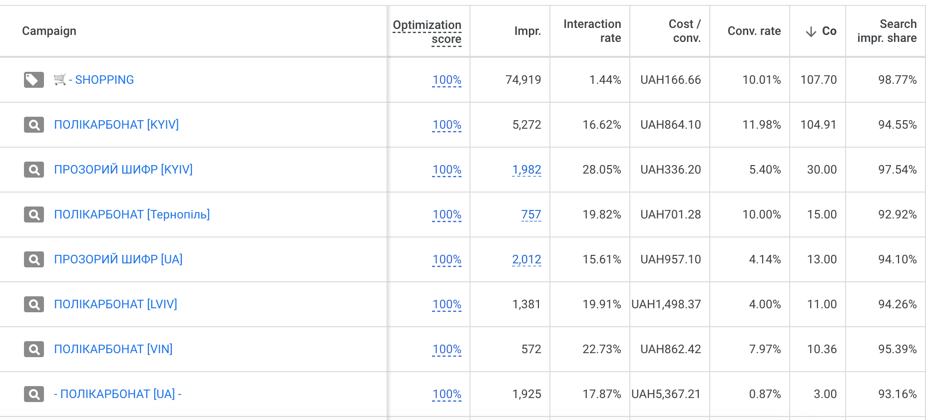Click search icon beside ПРОЗОРИЙ ШИФР [UA]
Viewport: 926px width, 420px height.
click(34, 259)
